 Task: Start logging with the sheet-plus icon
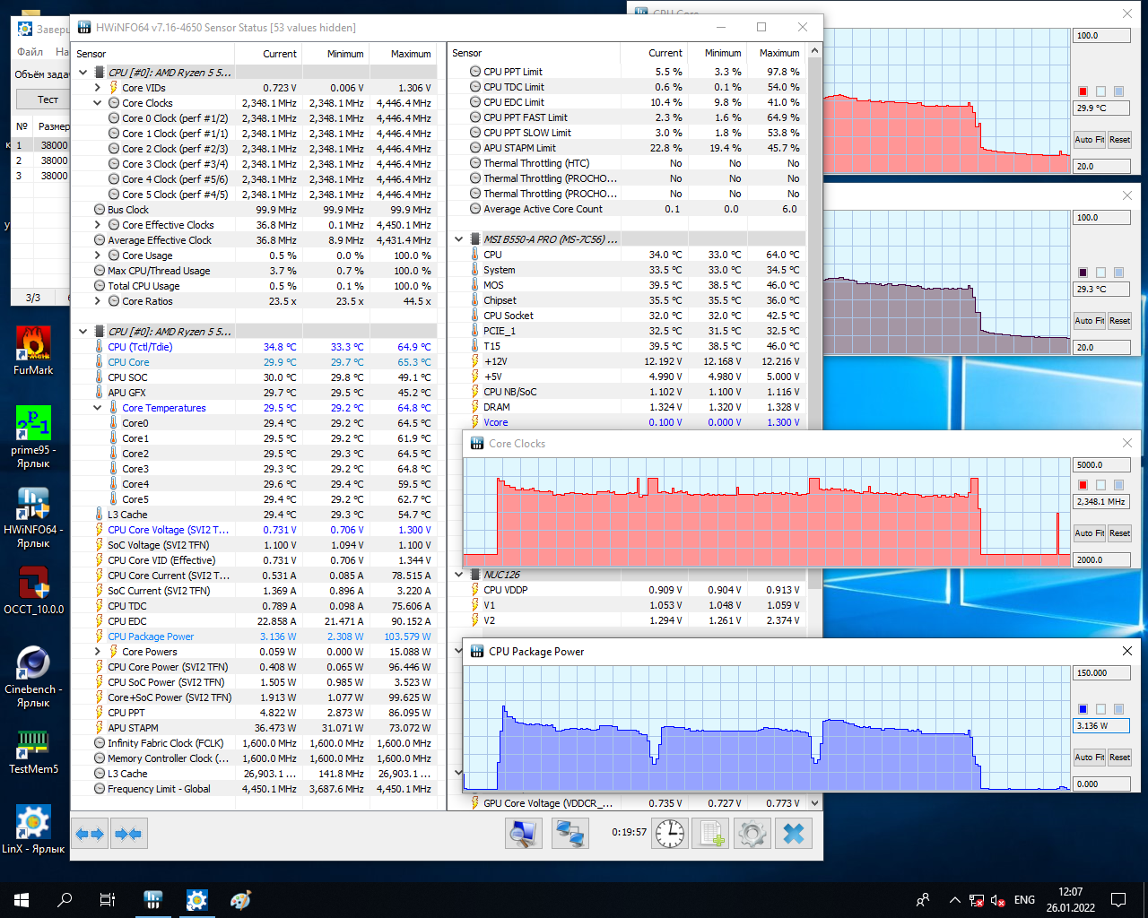pyautogui.click(x=712, y=834)
